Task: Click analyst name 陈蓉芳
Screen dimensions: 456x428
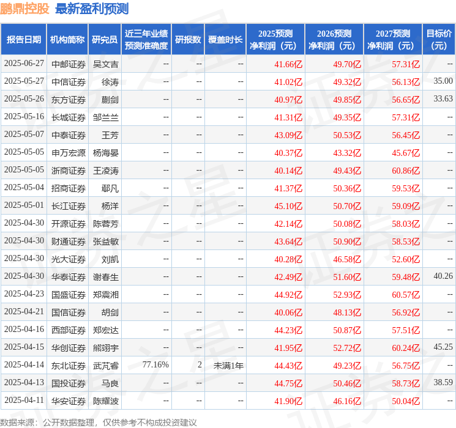Action: point(105,224)
